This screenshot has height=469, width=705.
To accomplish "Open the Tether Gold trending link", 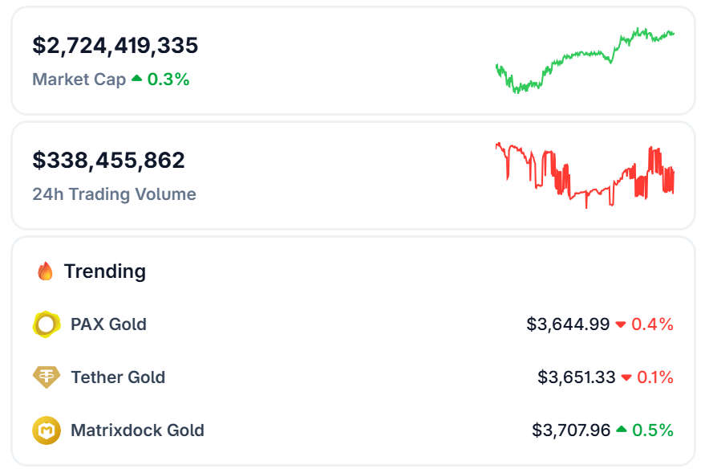I will click(x=118, y=377).
